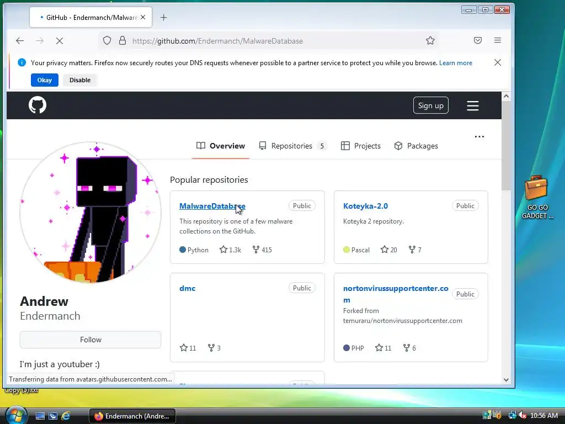Click the Endermanch avatar image
The image size is (565, 424).
pos(90,213)
